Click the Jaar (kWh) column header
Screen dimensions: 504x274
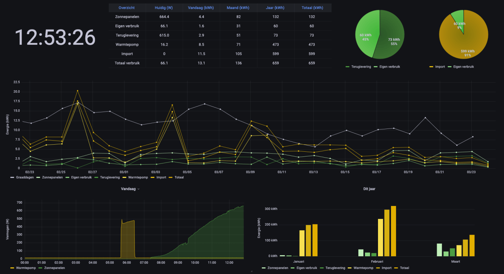(275, 8)
